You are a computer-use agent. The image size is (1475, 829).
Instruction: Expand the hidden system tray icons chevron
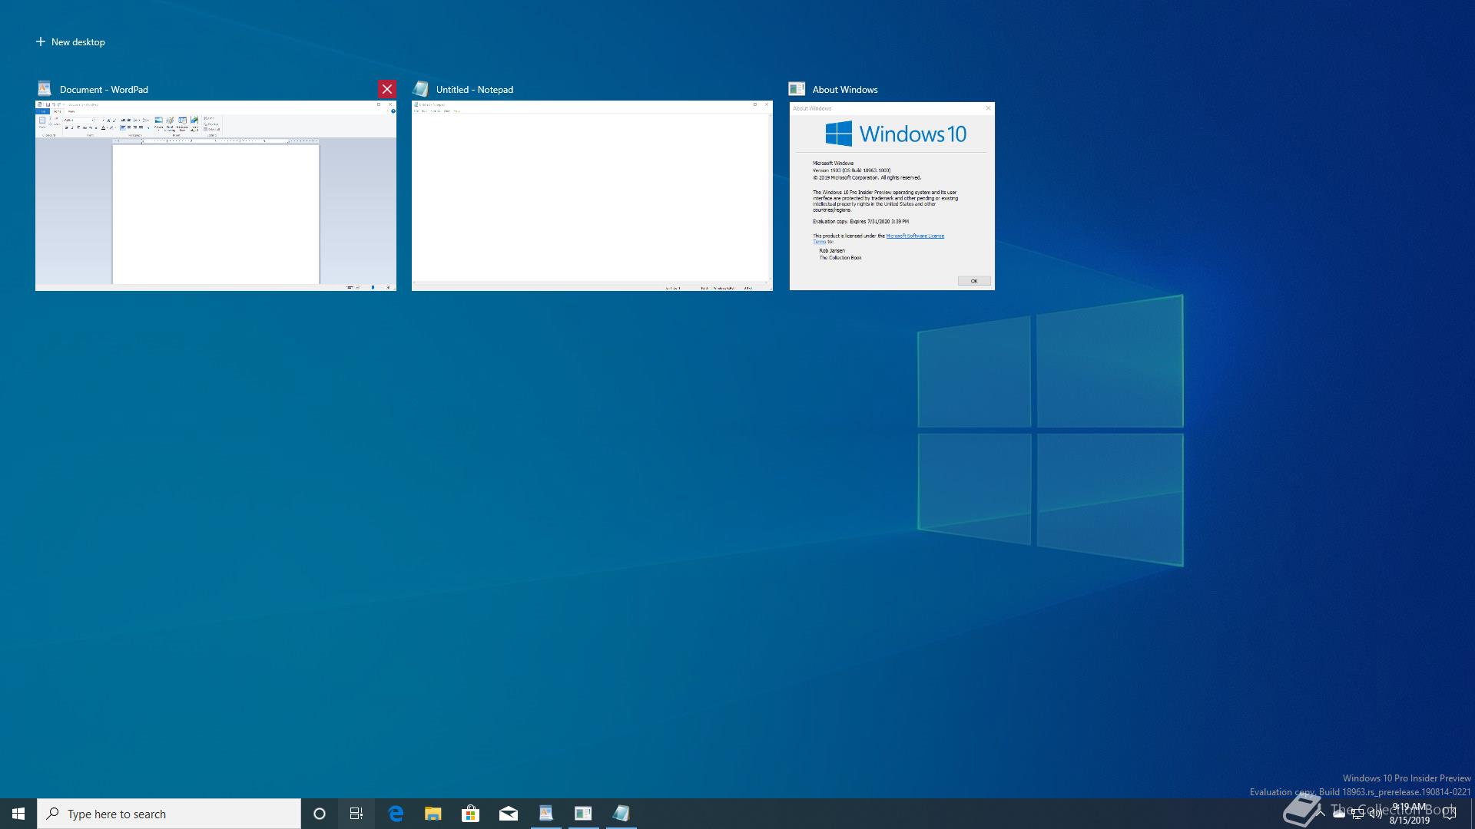(1321, 814)
